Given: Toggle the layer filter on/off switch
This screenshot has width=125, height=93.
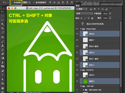Looking at the screenshot, I should [111, 9].
